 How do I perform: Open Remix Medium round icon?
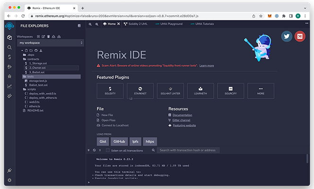coord(300,36)
